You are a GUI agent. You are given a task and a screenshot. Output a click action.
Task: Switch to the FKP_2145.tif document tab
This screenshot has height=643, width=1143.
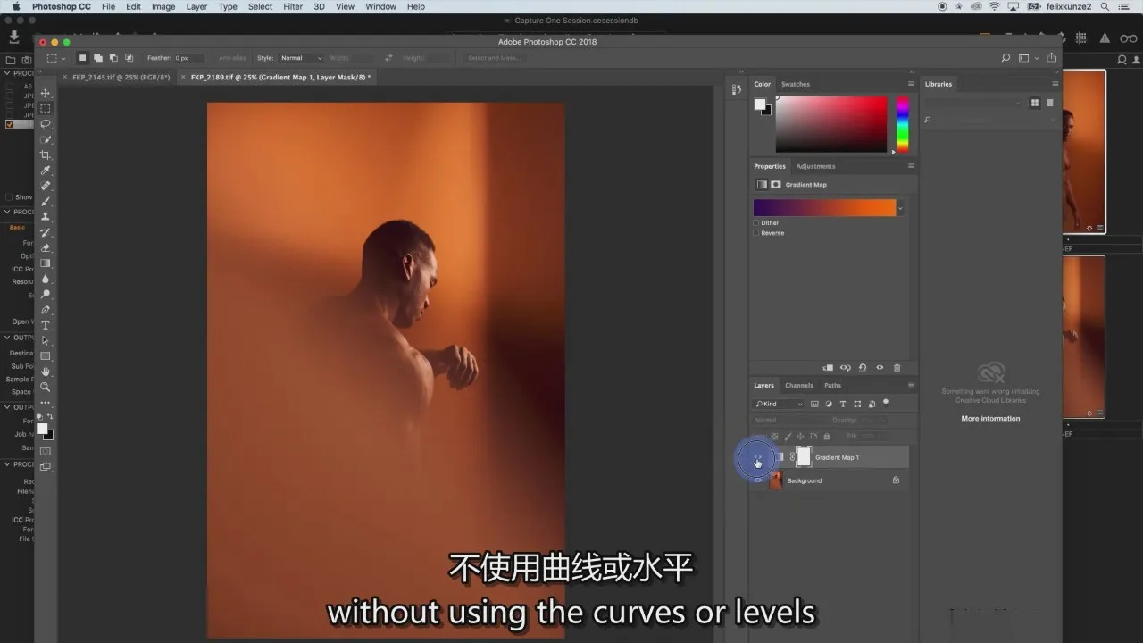pyautogui.click(x=121, y=78)
